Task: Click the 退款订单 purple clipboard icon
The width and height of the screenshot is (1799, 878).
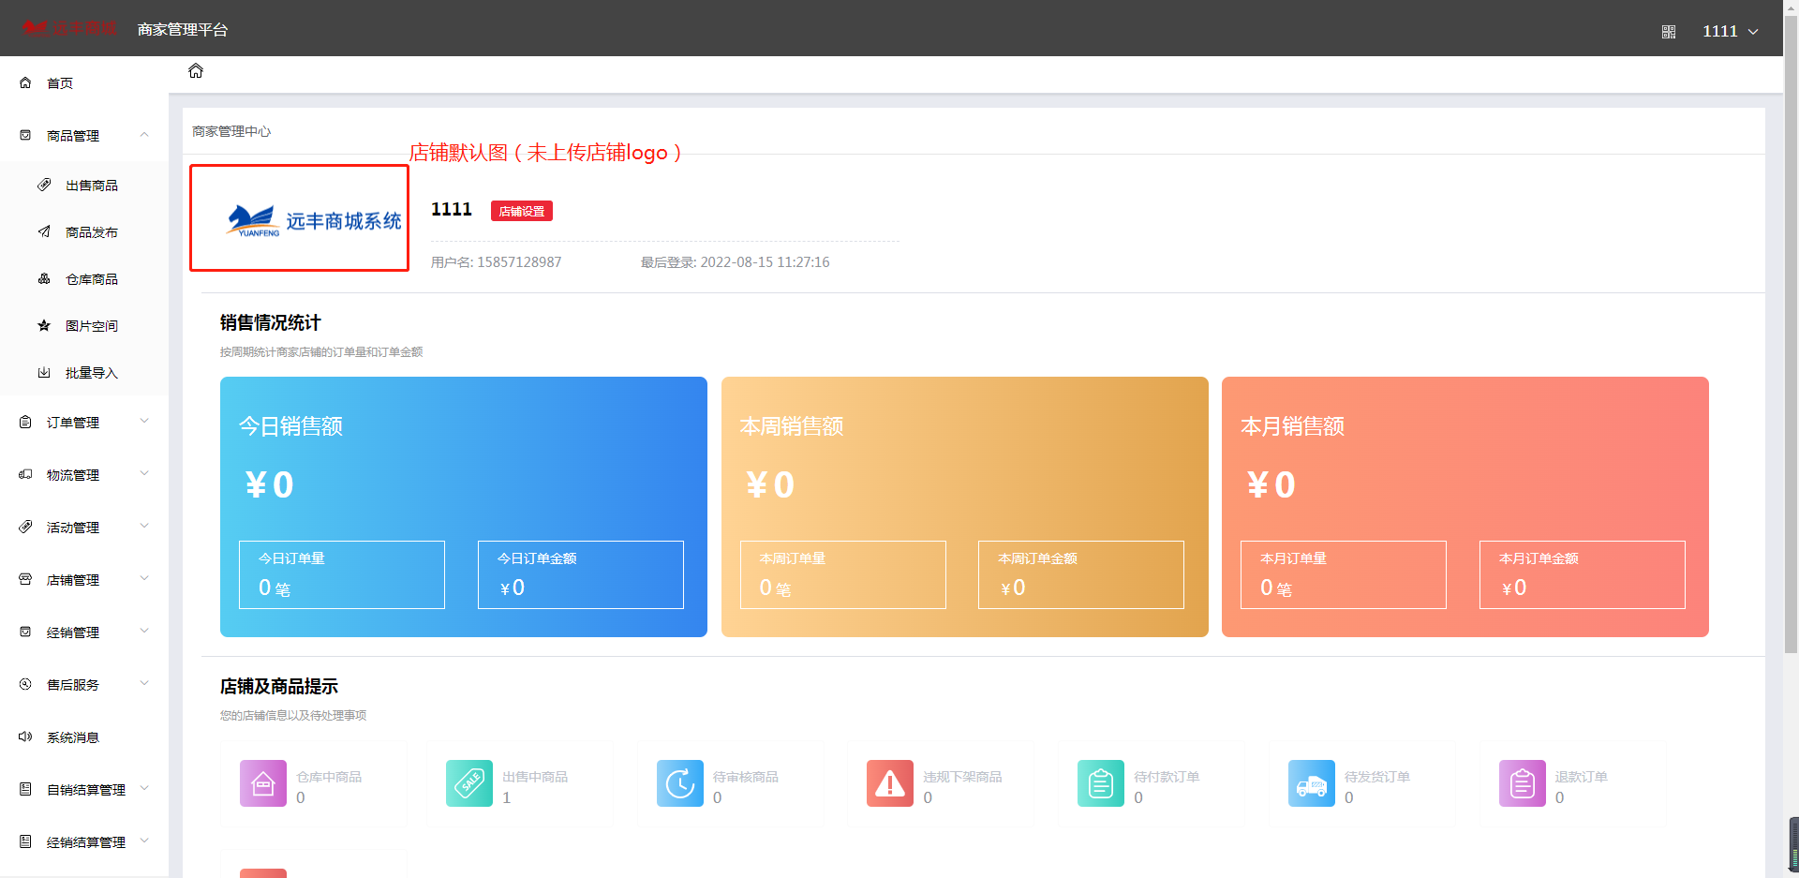Action: coord(1523,783)
